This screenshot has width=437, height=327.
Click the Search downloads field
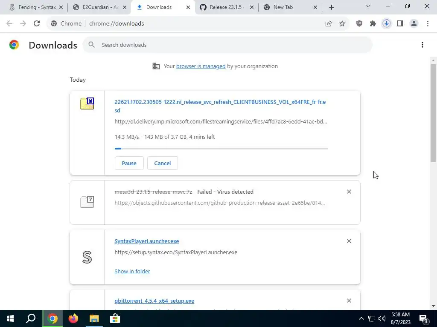227,45
